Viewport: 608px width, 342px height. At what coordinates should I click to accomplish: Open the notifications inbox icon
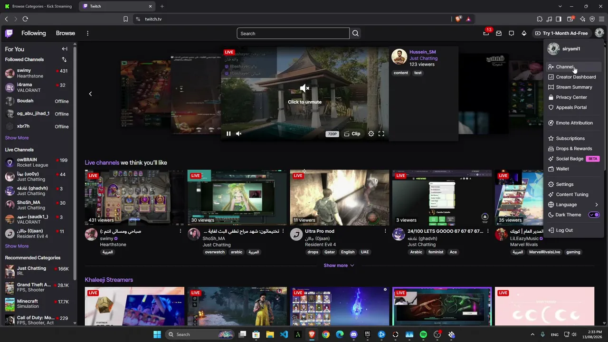[x=499, y=33]
